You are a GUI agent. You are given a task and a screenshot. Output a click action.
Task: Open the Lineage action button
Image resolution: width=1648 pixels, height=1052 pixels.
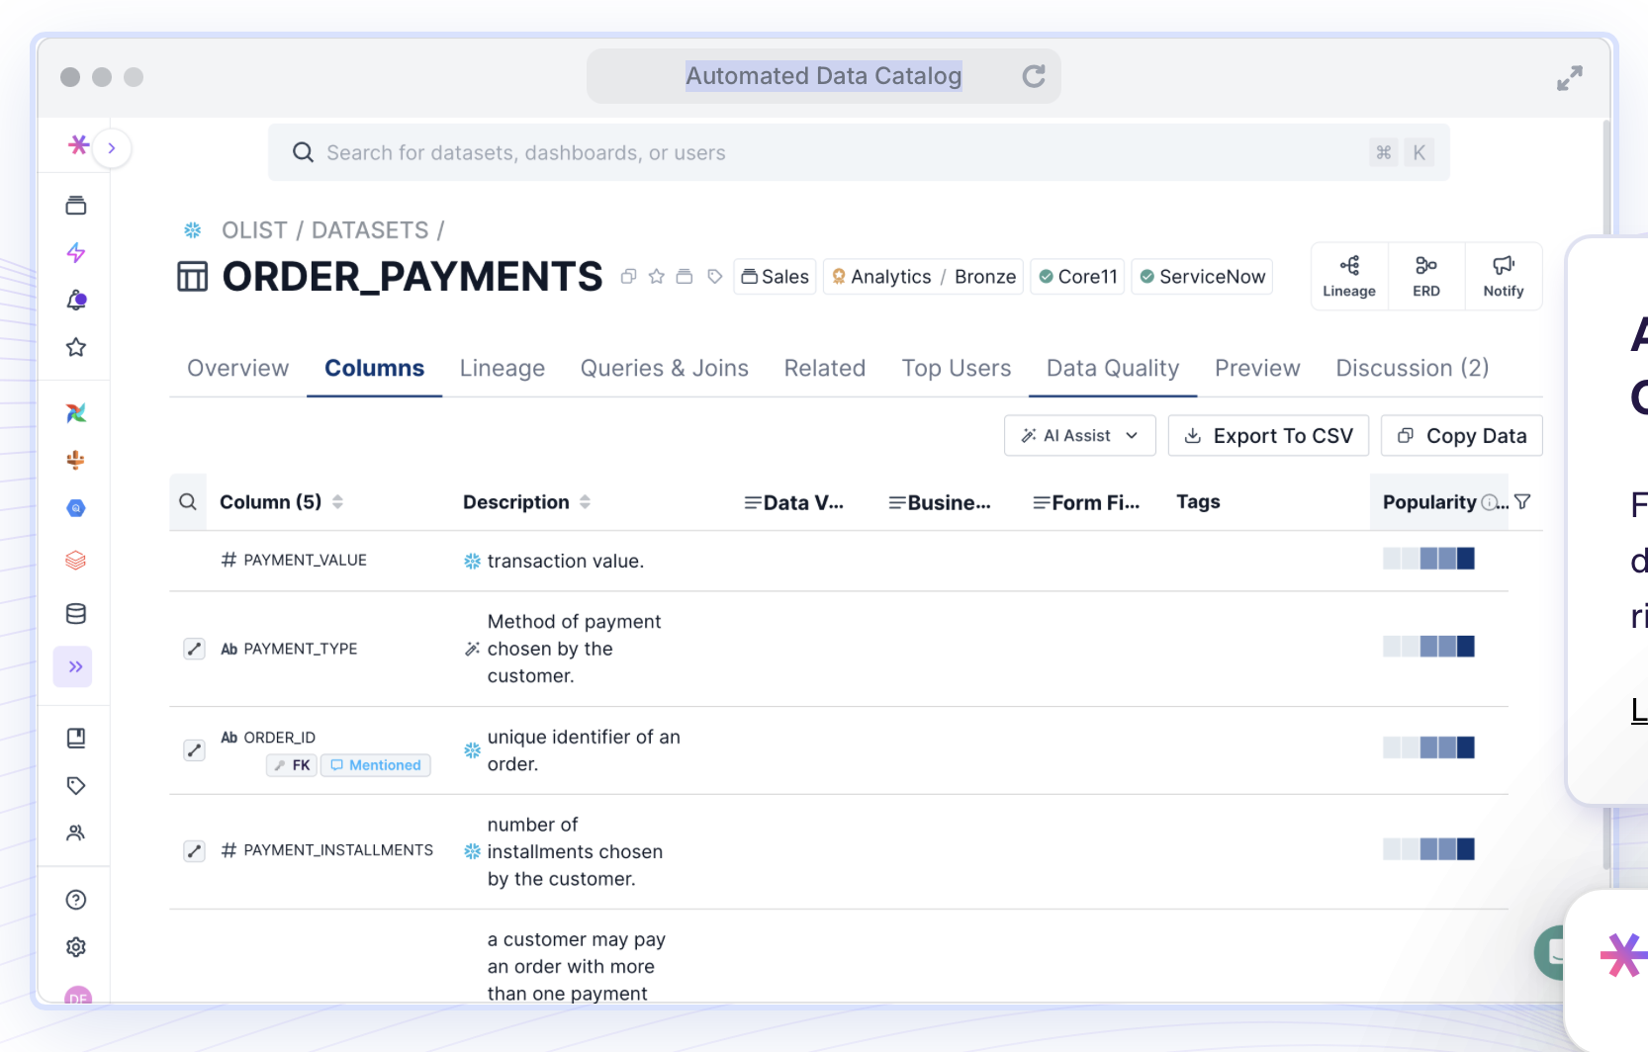[x=1349, y=277]
